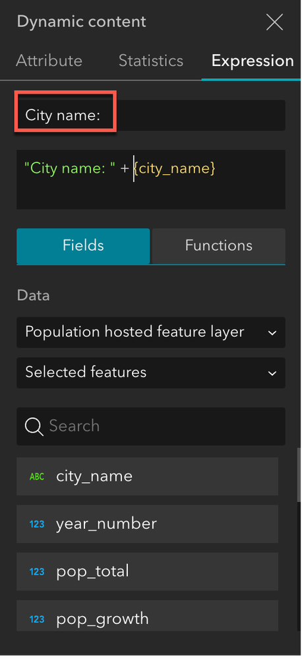Expand the Selected features dropdown
302x659 pixels.
click(x=151, y=373)
